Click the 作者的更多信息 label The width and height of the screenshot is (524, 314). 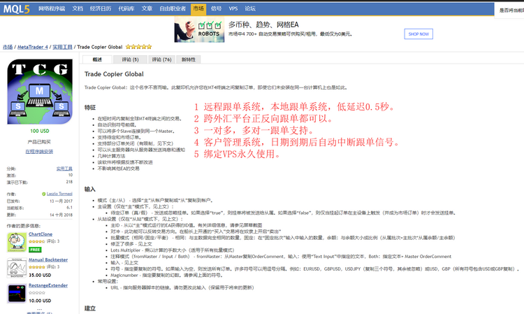click(x=23, y=226)
